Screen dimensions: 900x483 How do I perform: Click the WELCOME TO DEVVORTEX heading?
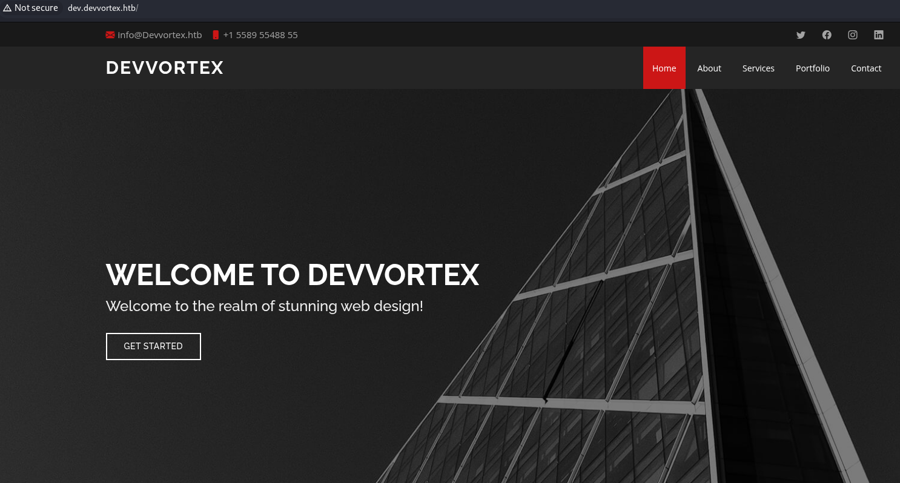click(x=292, y=275)
